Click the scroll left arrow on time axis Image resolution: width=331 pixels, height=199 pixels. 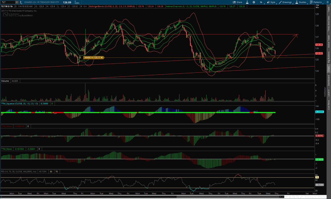(281, 197)
